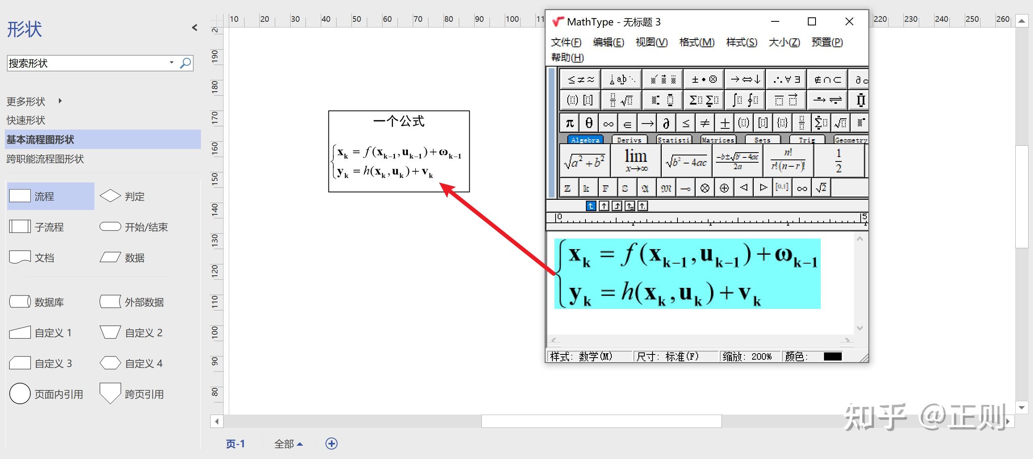
Task: Open the integral templates palette
Action: [x=744, y=100]
